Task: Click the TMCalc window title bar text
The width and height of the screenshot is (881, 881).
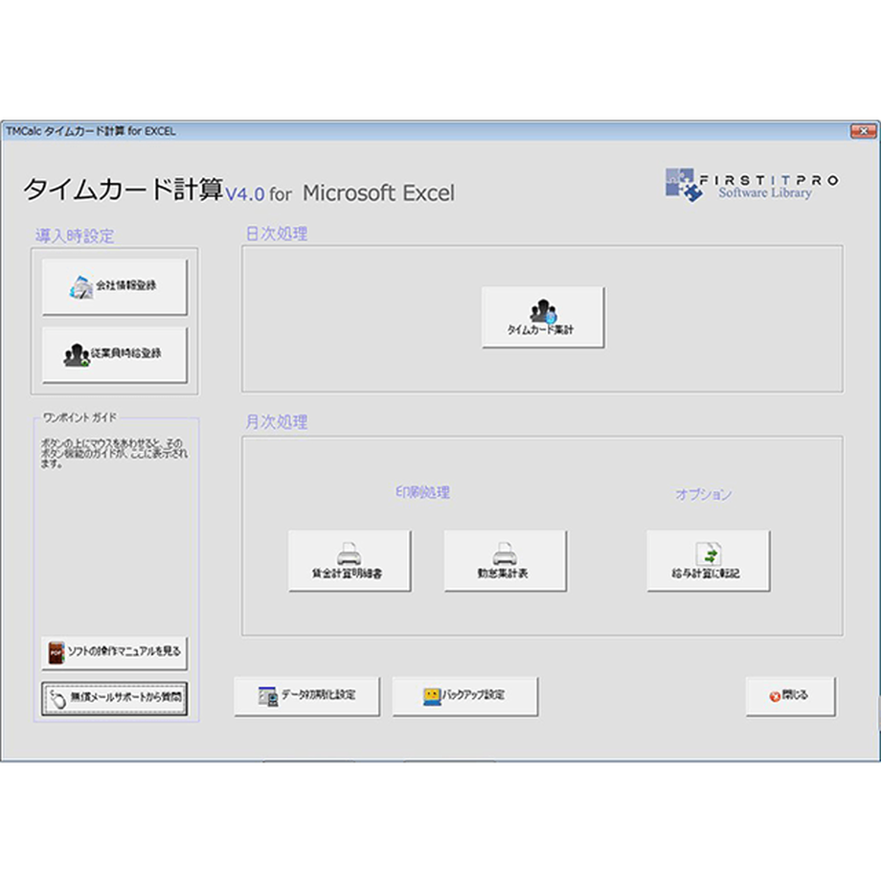Action: (x=90, y=131)
